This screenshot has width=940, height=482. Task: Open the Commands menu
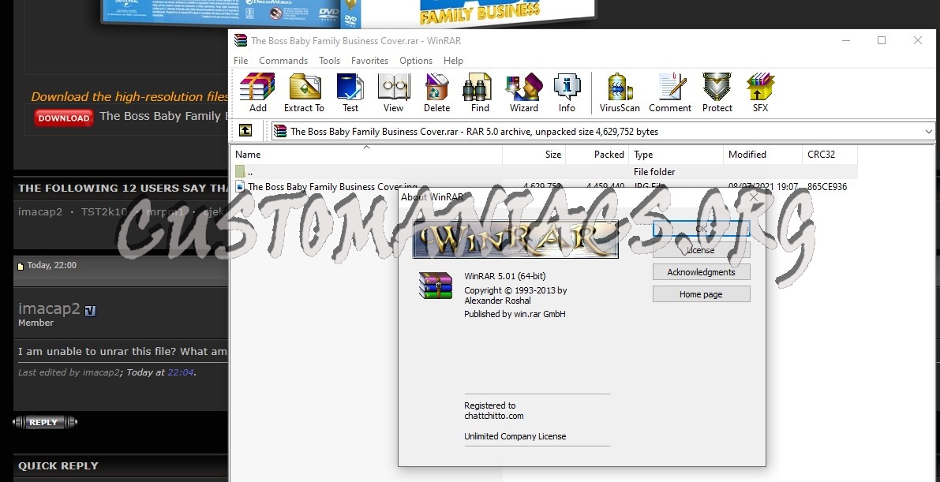click(283, 61)
